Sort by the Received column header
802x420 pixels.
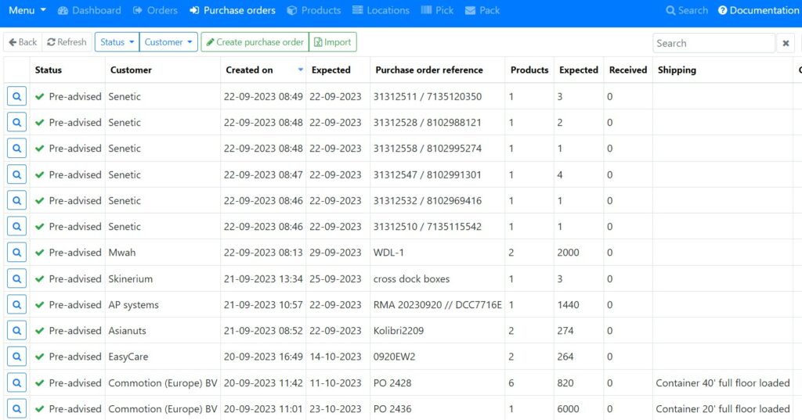pos(628,70)
